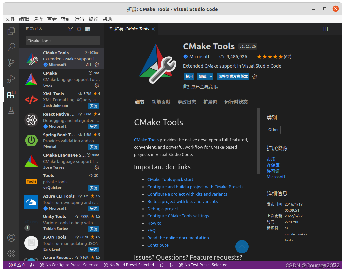Open the Testing flask view
Viewport: 345px width, 272px height.
[x=11, y=110]
